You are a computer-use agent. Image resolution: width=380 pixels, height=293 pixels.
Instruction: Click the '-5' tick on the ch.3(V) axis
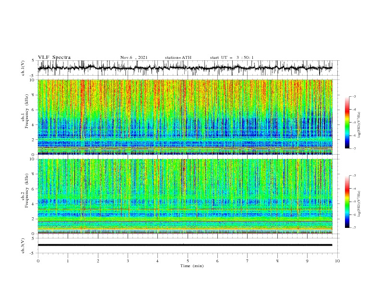33,253
